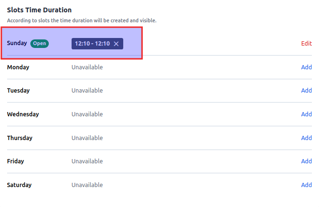Click the Sunday day label
The width and height of the screenshot is (319, 207).
(x=17, y=43)
